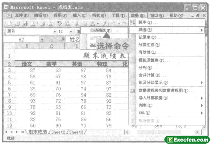
Task: Click the Redo toolbar icon
Action: pyautogui.click(x=124, y=24)
